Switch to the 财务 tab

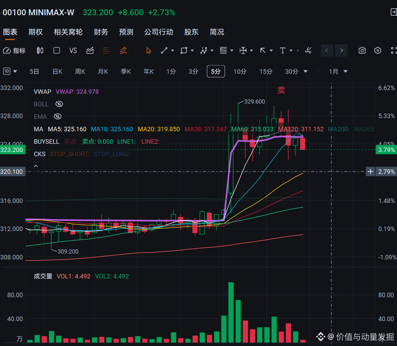[x=101, y=32]
